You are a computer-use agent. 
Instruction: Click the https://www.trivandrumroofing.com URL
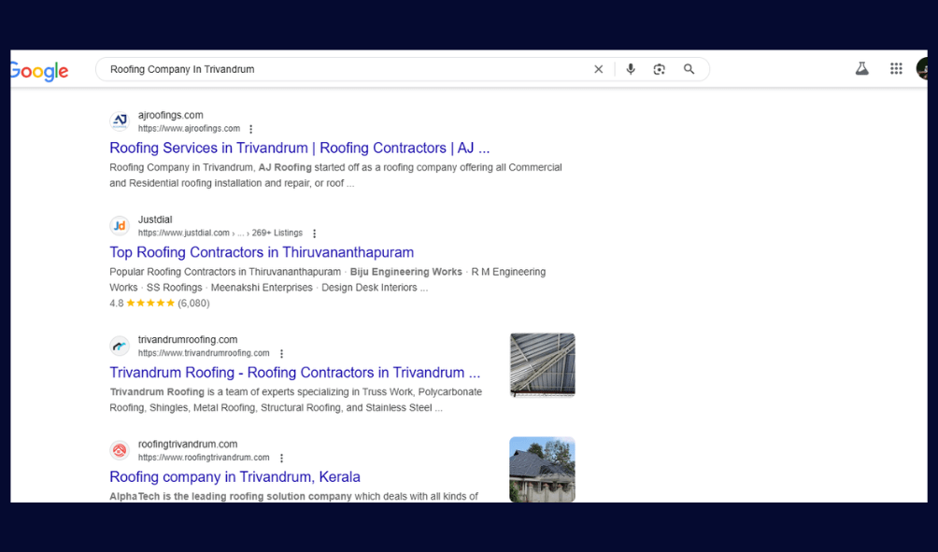pos(204,353)
